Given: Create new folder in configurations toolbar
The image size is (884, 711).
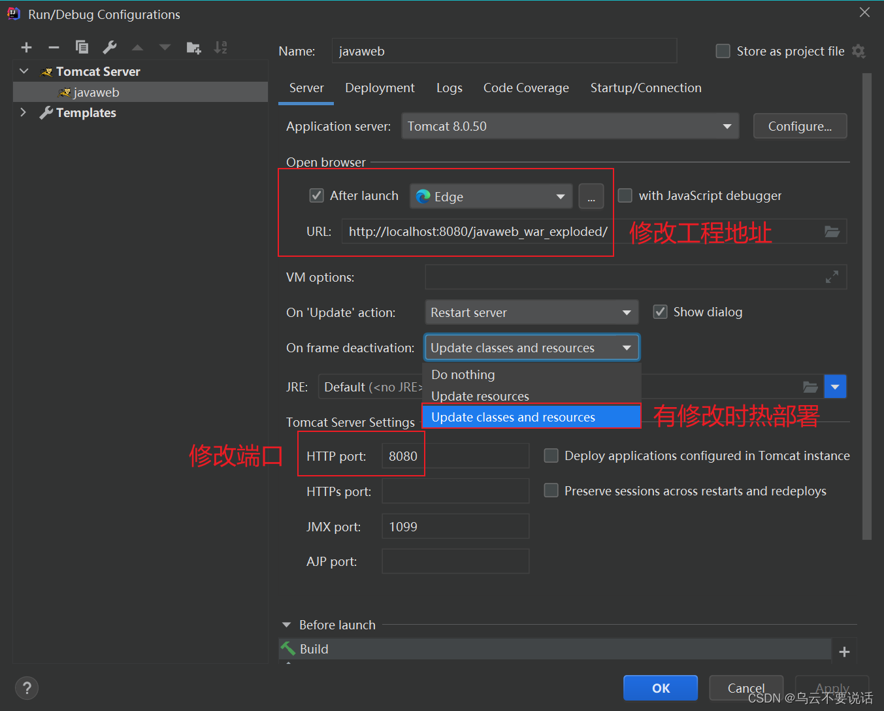Looking at the screenshot, I should click(x=193, y=47).
